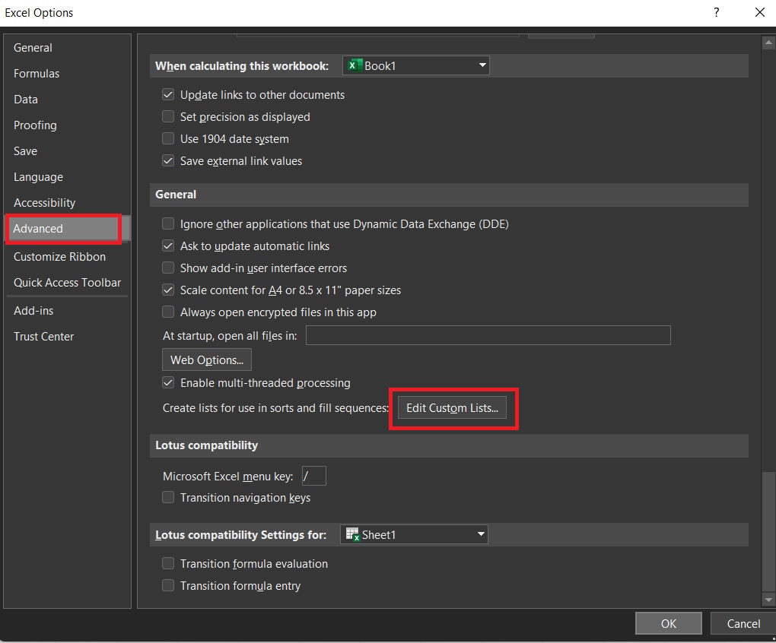
Task: Open Web Options dialog
Action: 207,360
